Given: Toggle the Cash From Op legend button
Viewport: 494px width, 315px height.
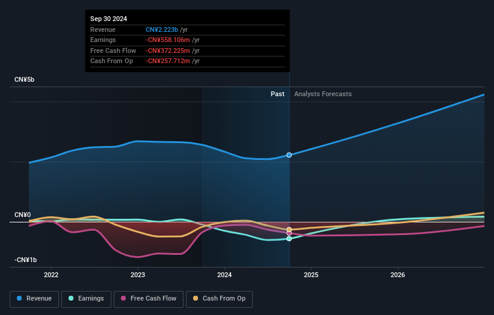Looking at the screenshot, I should click(219, 299).
